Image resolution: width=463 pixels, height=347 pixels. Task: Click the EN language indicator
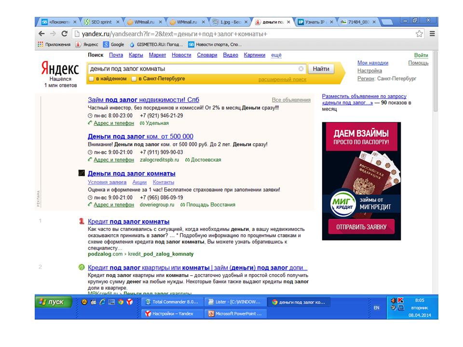(x=376, y=308)
